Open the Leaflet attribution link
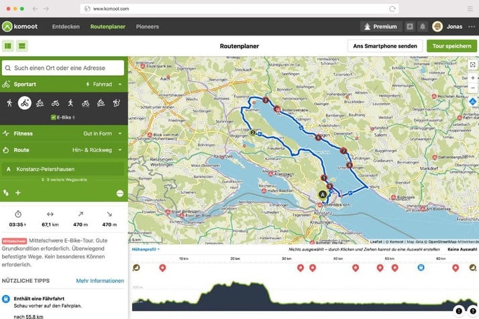479x319 pixels. (376, 242)
